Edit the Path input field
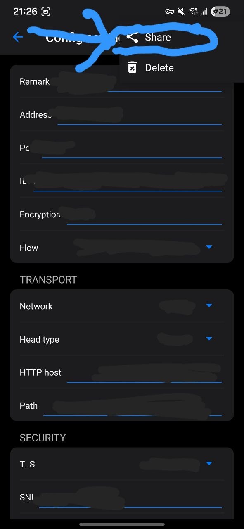This screenshot has height=529, width=244. pyautogui.click(x=133, y=406)
